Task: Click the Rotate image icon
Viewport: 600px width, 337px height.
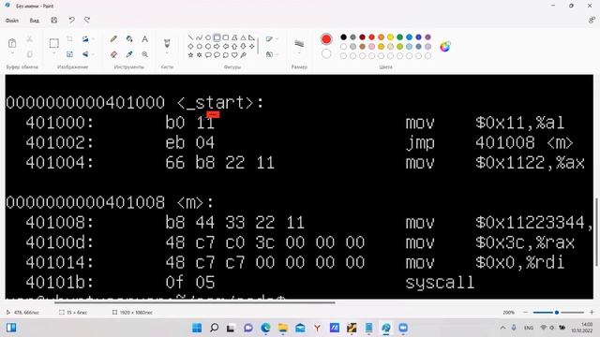Action: coord(85,39)
